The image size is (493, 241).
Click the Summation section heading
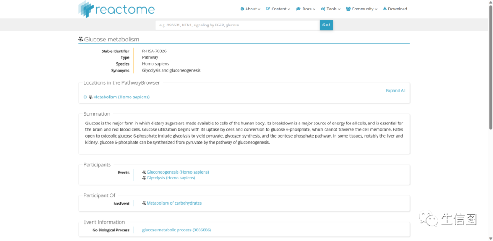coord(97,114)
